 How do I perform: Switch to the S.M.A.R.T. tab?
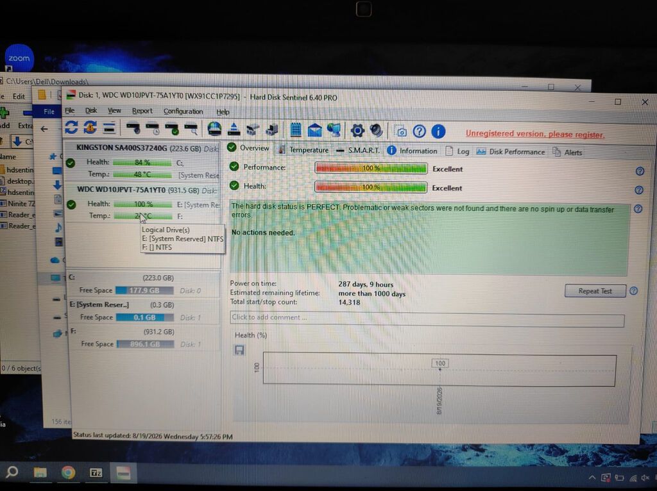click(358, 150)
